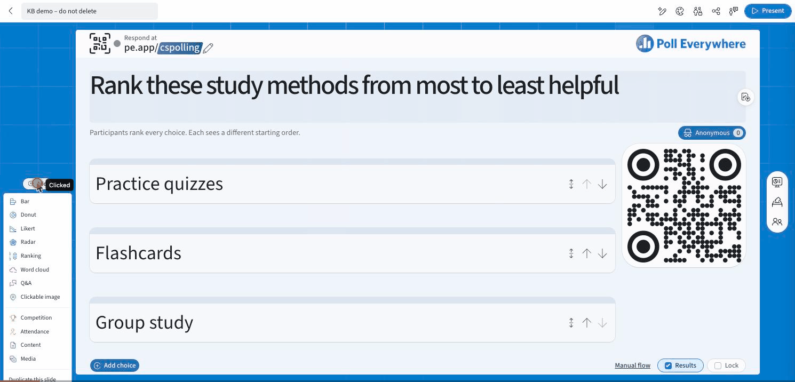
Task: Edit the cspolling URL with pencil icon
Action: (208, 49)
